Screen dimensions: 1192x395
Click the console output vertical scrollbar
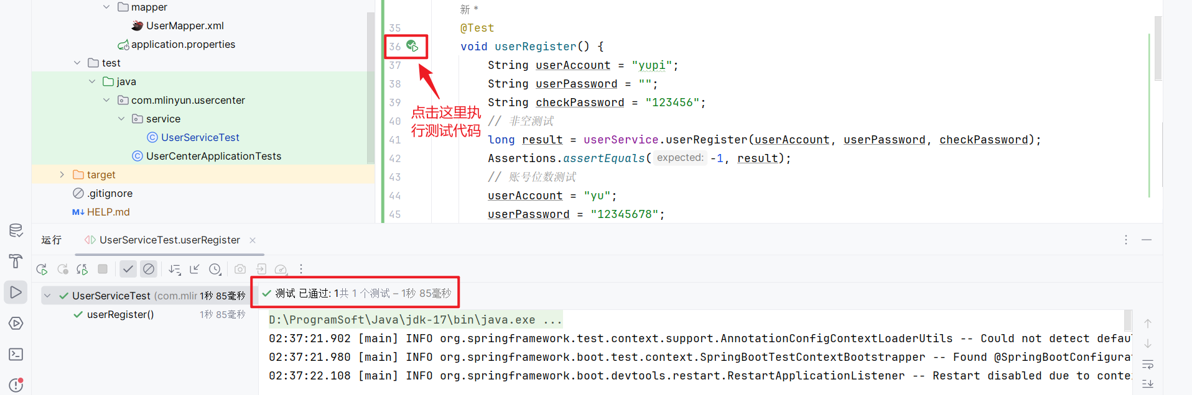(1127, 320)
